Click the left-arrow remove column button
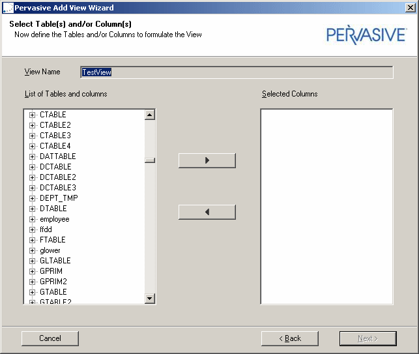The image size is (419, 354). click(207, 213)
